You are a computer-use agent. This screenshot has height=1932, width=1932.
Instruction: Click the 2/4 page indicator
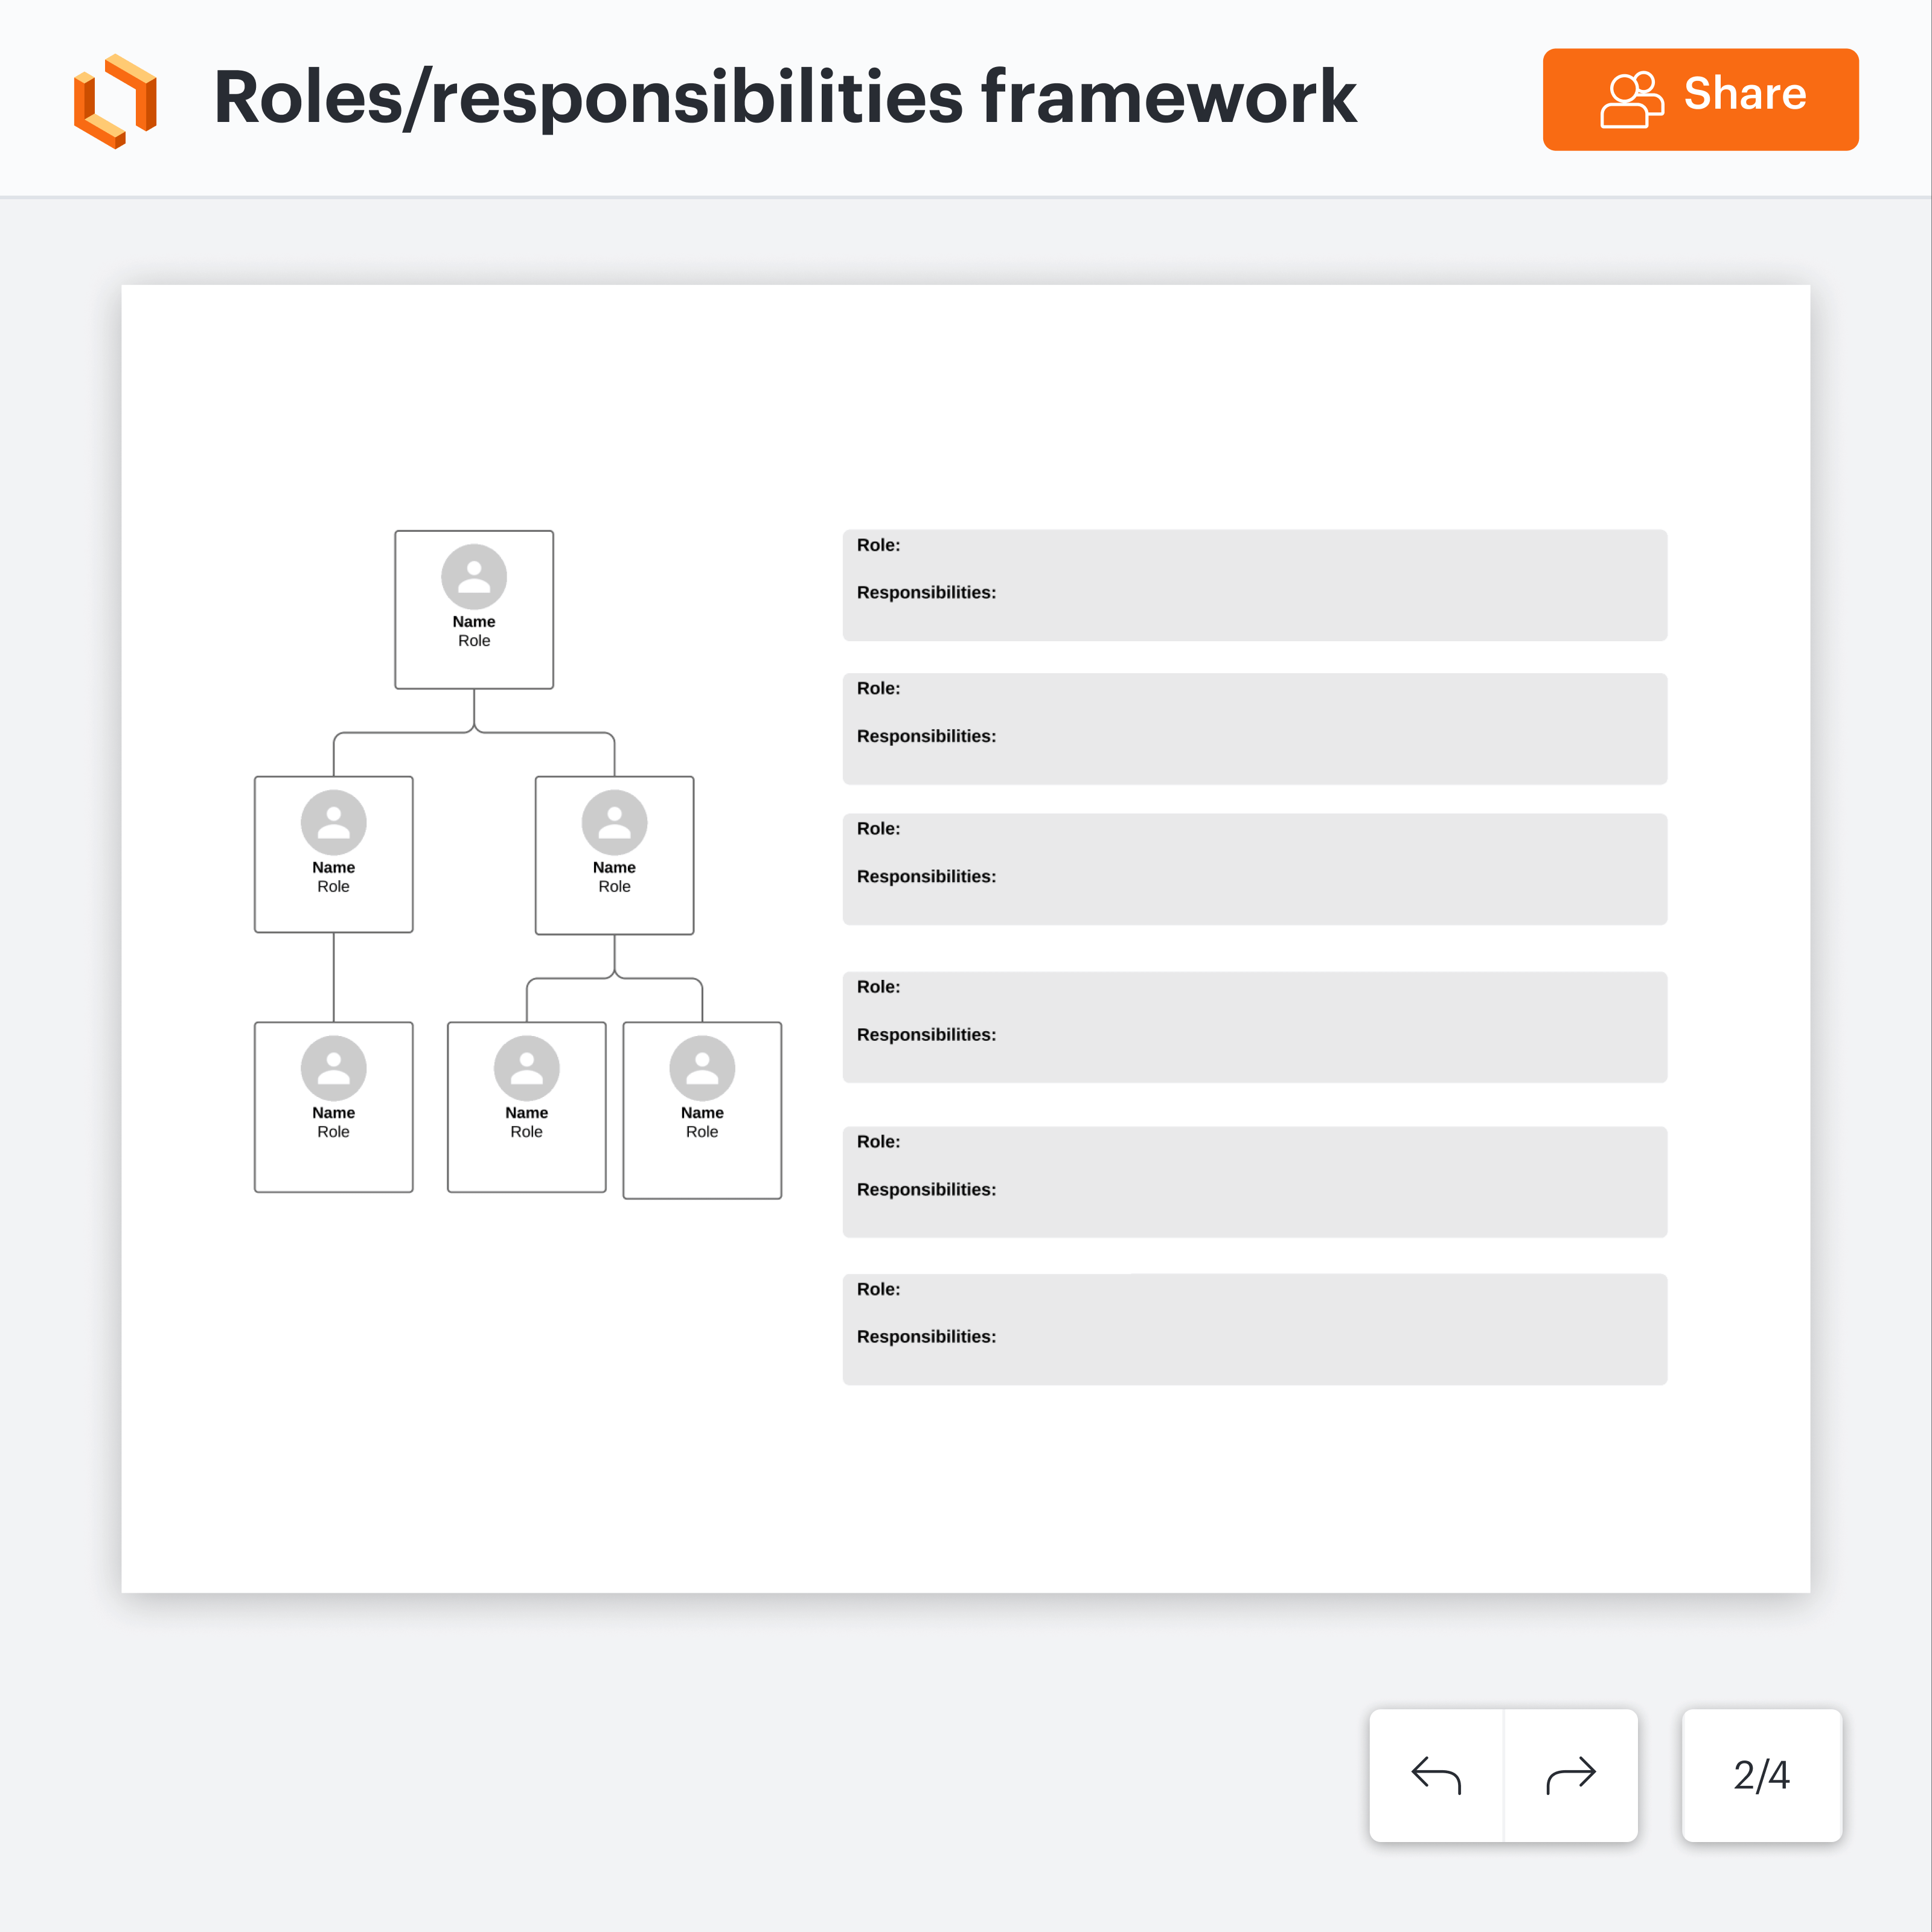click(x=1761, y=1775)
